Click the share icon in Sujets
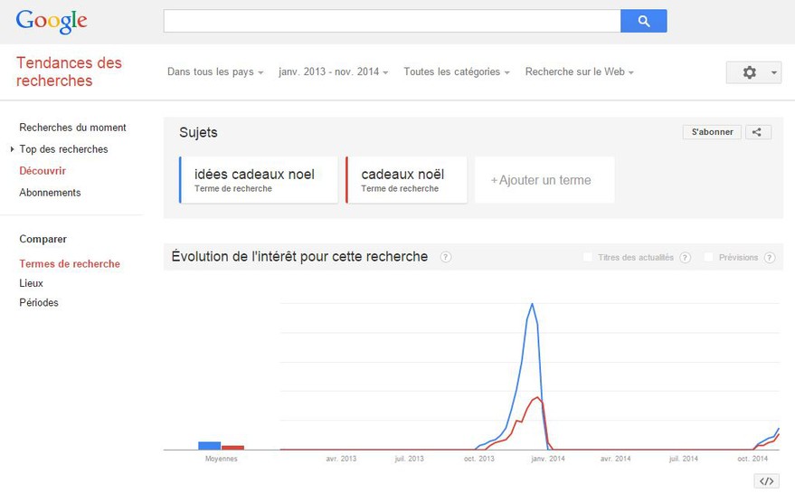795x503 pixels. click(758, 132)
